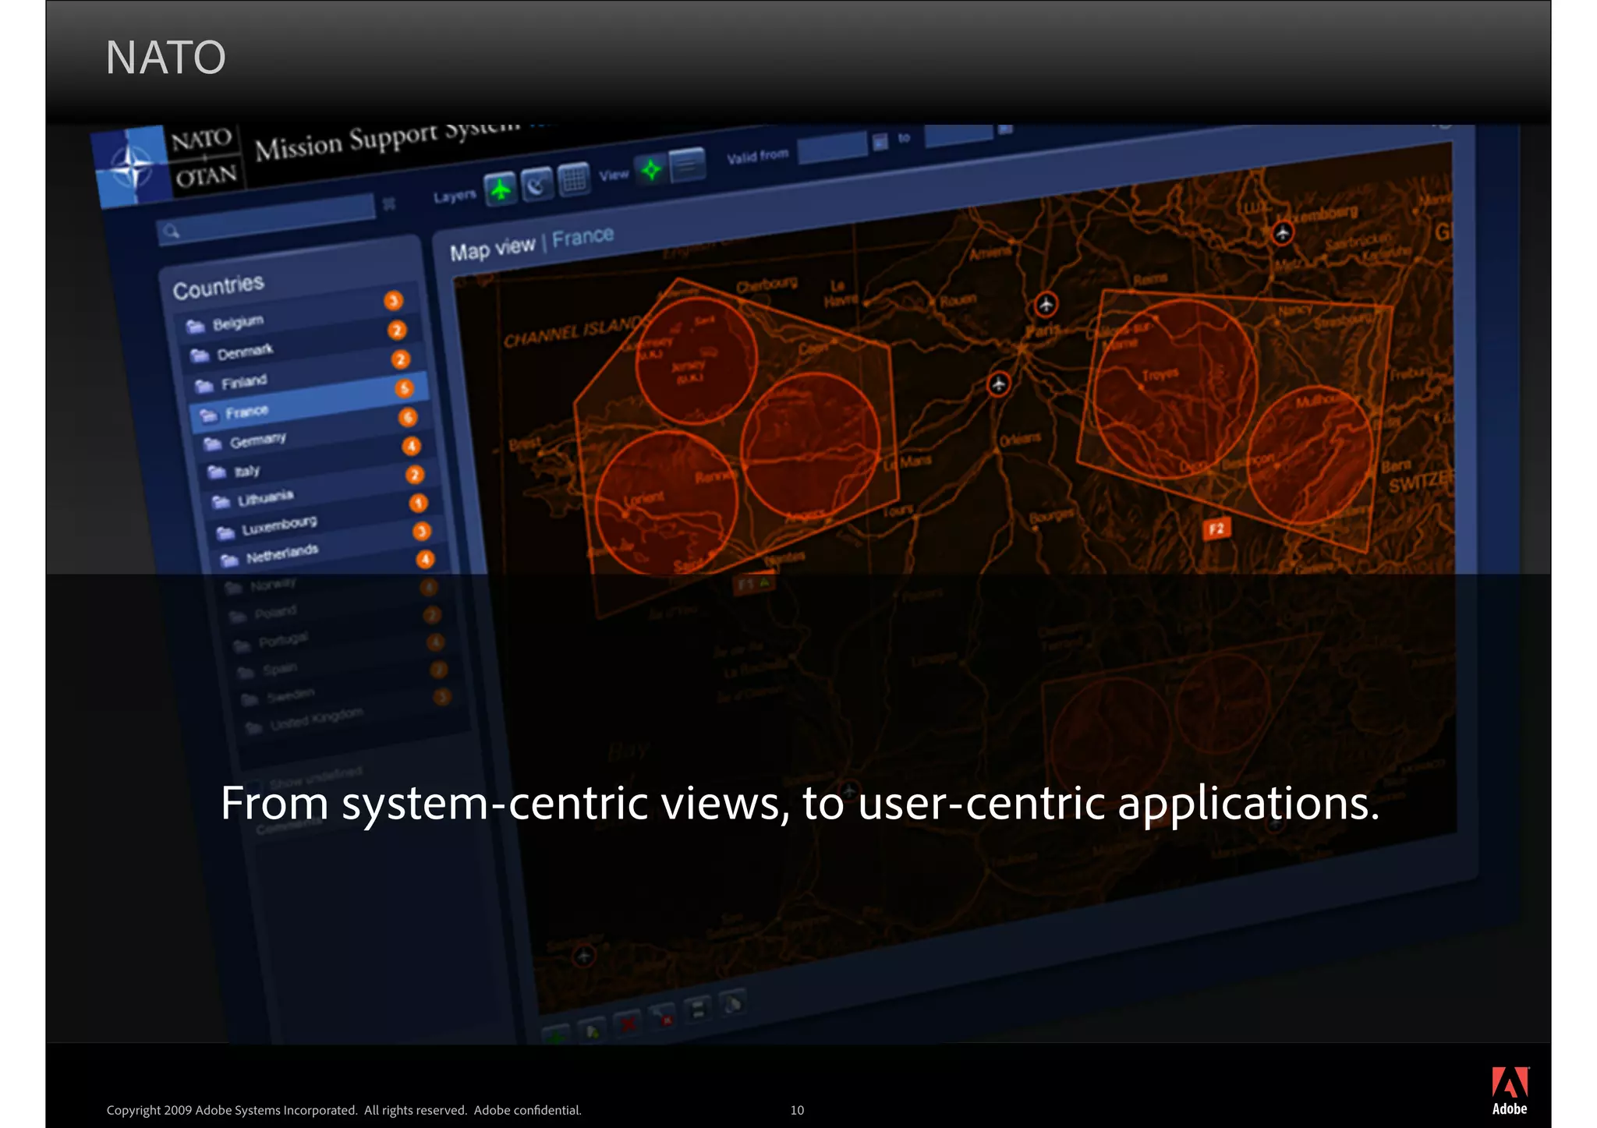Image resolution: width=1597 pixels, height=1128 pixels.
Task: Click the dimmed aircraft marker above bottom toolbar
Action: (583, 956)
